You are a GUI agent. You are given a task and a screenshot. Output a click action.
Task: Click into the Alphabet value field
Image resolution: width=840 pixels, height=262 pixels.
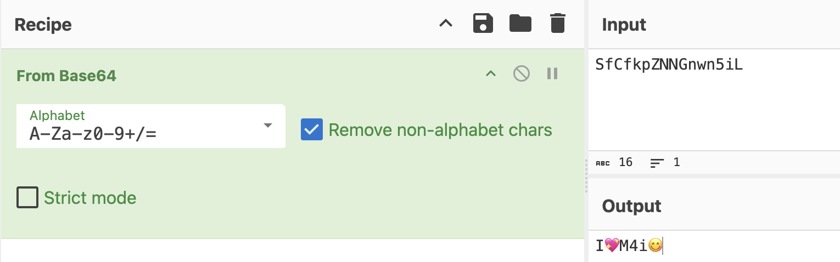(x=137, y=133)
